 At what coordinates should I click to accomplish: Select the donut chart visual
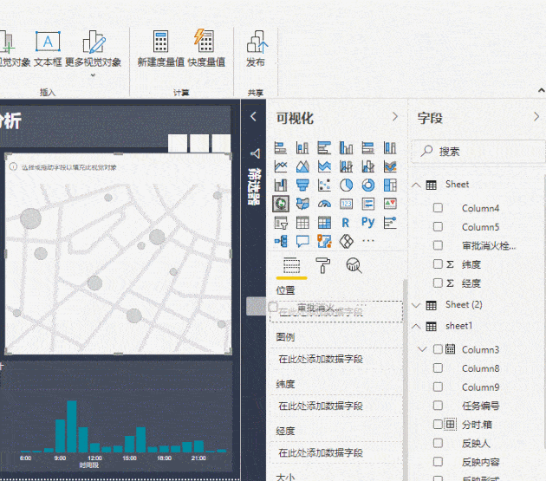pyautogui.click(x=368, y=185)
